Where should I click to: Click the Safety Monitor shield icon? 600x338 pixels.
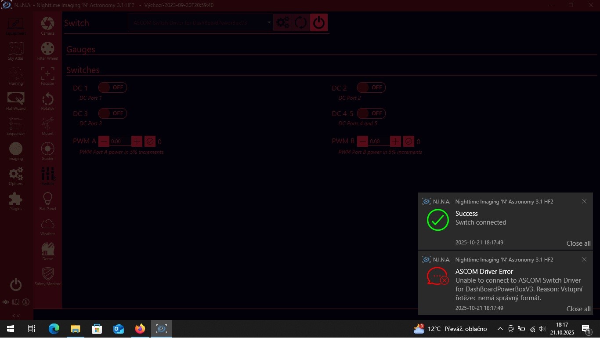[x=47, y=275]
